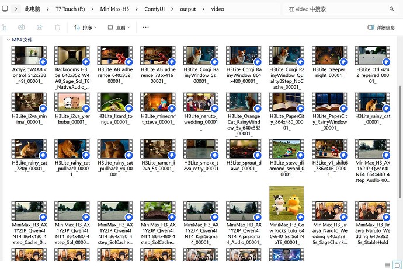Collapse the MP4 文件 group
This screenshot has width=403, height=269.
8,40
